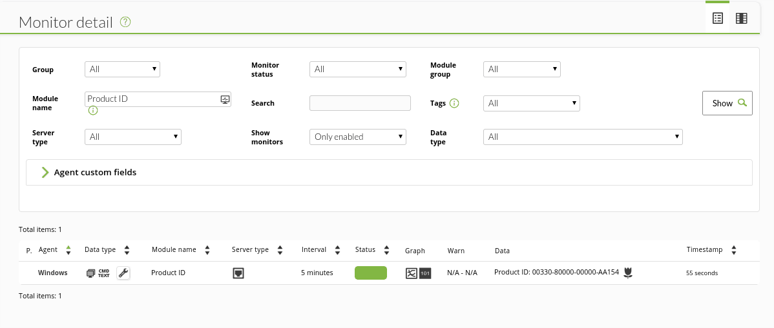Viewport: 774px width, 328px height.
Task: Click the Tags info icon
Action: point(454,103)
